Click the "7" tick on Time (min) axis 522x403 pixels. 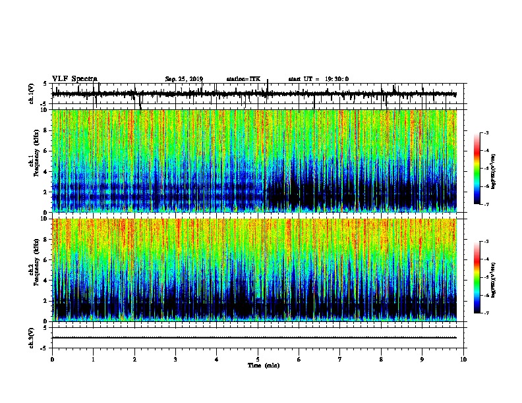[340, 360]
